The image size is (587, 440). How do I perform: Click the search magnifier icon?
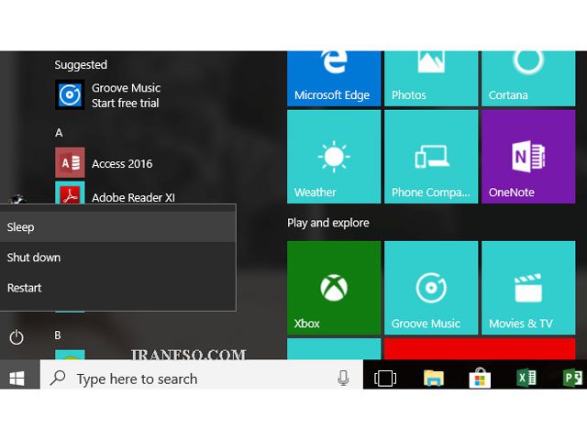click(x=58, y=379)
